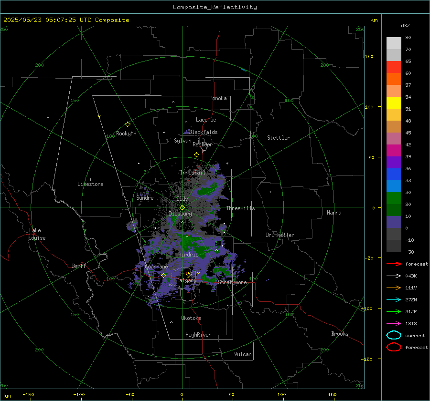Click the Stettler town label

coord(279,138)
